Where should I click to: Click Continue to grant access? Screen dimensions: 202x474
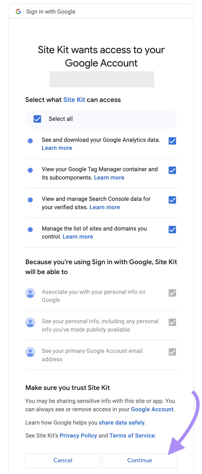(x=140, y=460)
